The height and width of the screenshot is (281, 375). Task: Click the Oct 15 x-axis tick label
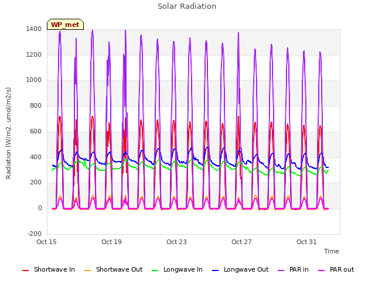[46, 242]
